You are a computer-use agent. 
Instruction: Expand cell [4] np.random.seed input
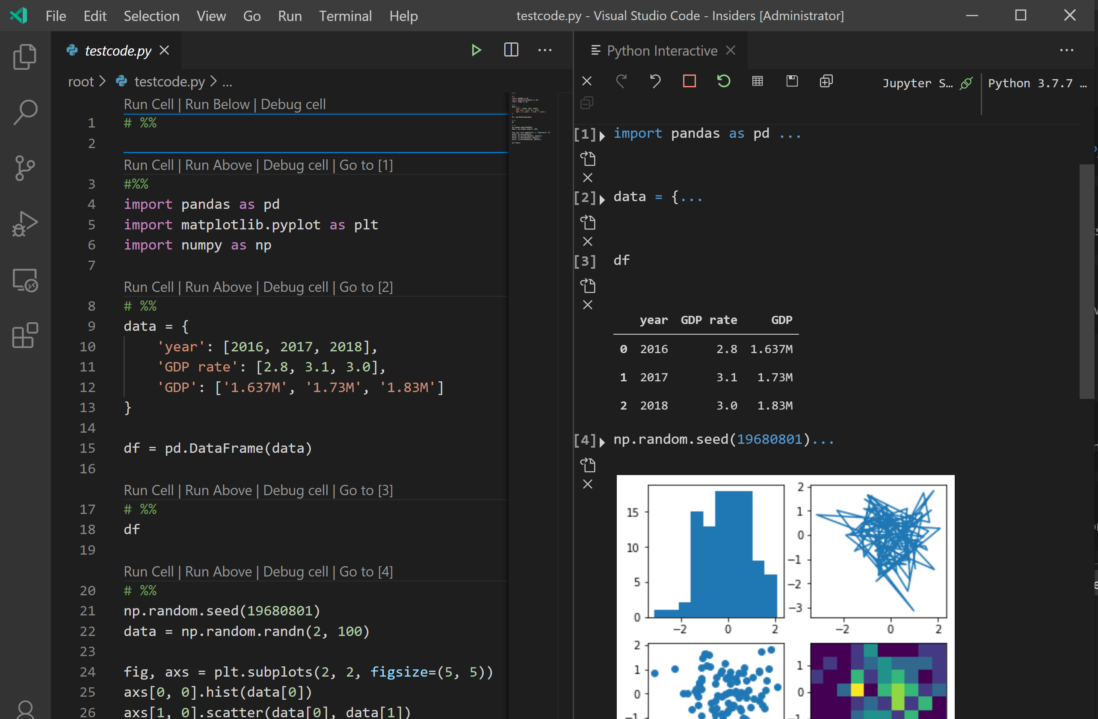601,442
